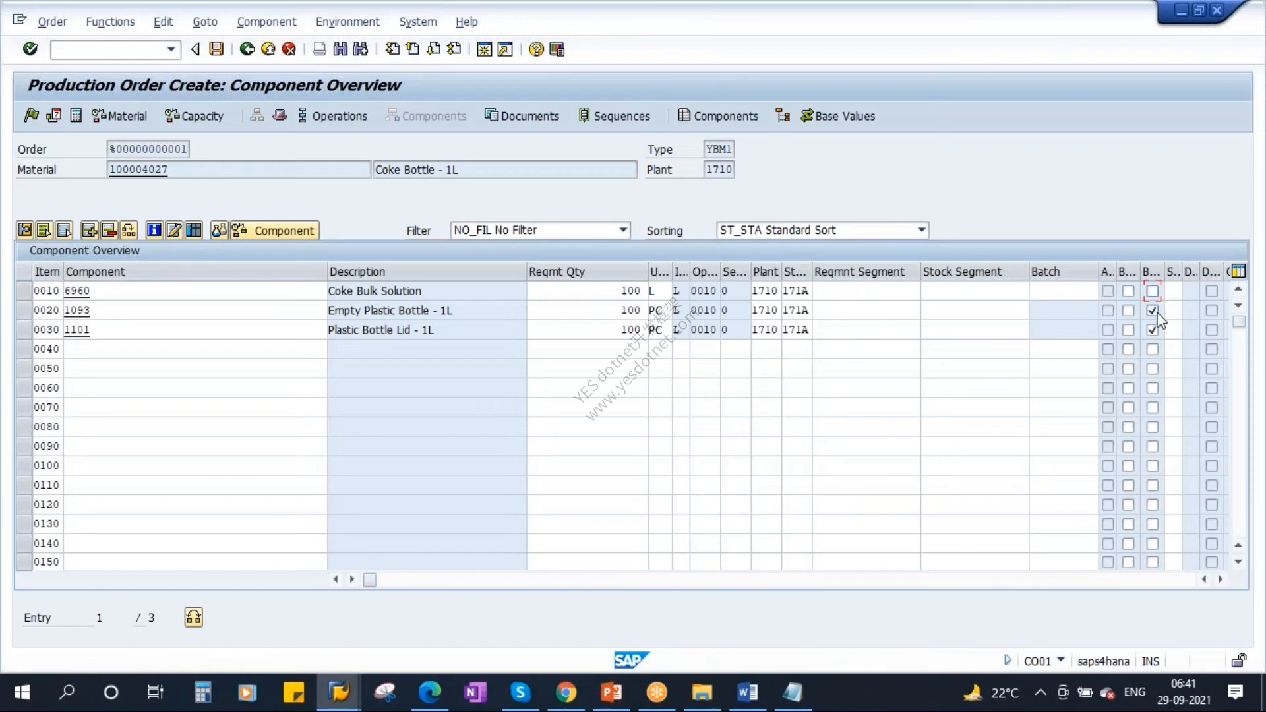The height and width of the screenshot is (712, 1266).
Task: Tick the dashed-outline checkbox in item 0010 row
Action: click(x=1152, y=291)
